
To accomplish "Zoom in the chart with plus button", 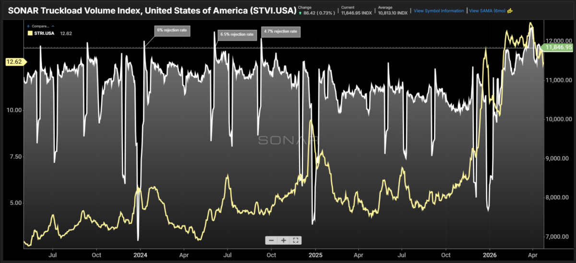I will (x=284, y=240).
